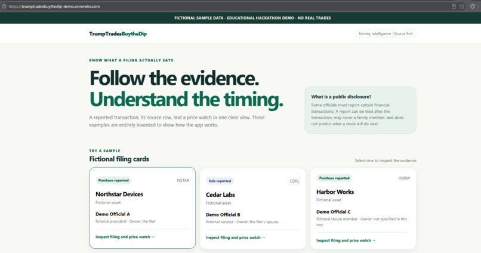Click the 'Select one to inspect the evidence' text
Image resolution: width=481 pixels, height=253 pixels.
(386, 161)
